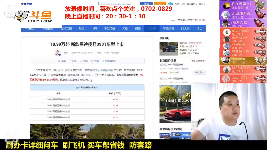Click the blue 搜索 search button

146,4
